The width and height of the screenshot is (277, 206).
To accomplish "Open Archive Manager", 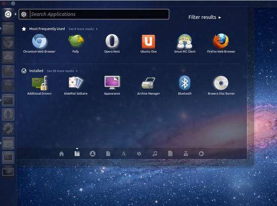I will [x=149, y=85].
